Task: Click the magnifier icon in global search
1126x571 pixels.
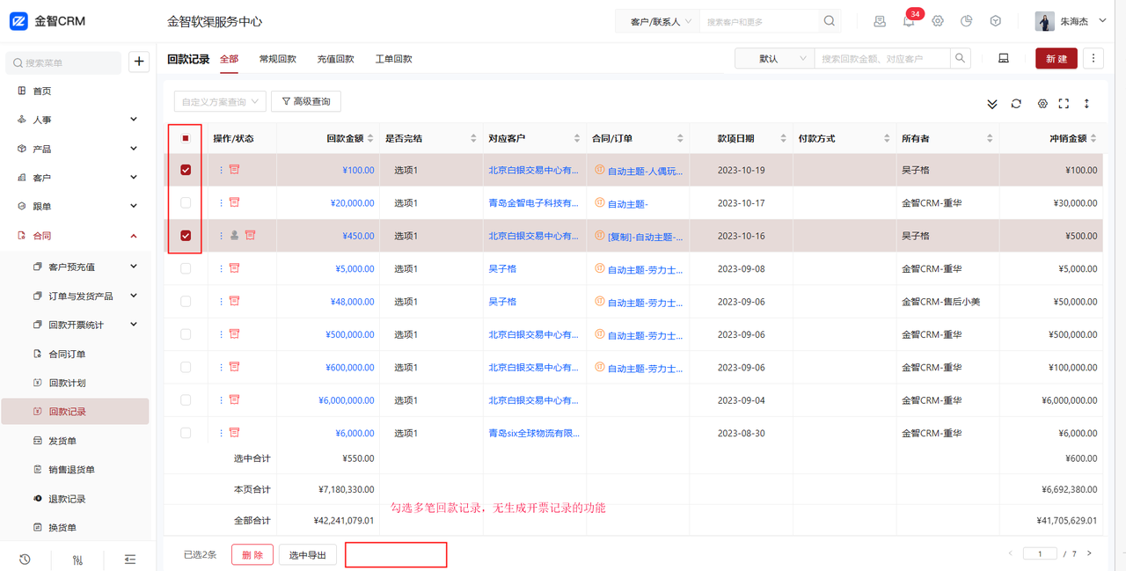Action: [830, 21]
